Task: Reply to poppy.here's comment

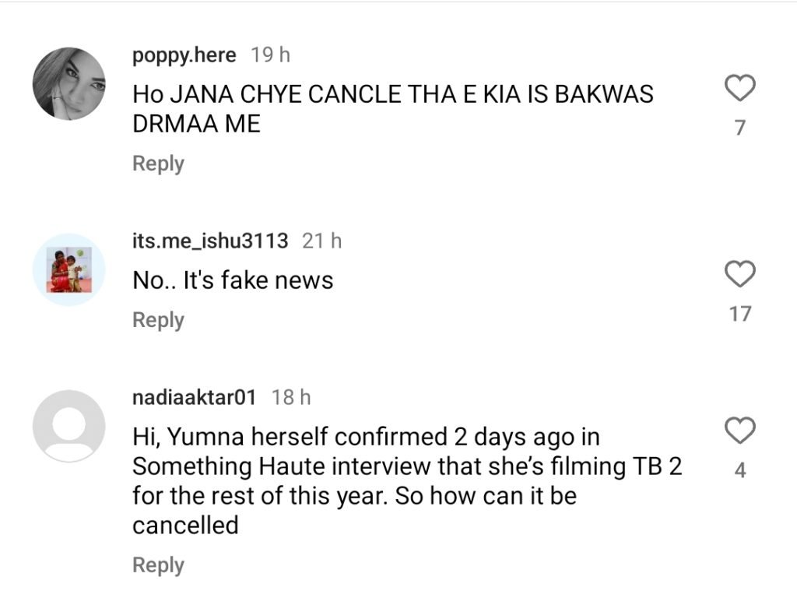Action: pyautogui.click(x=158, y=164)
